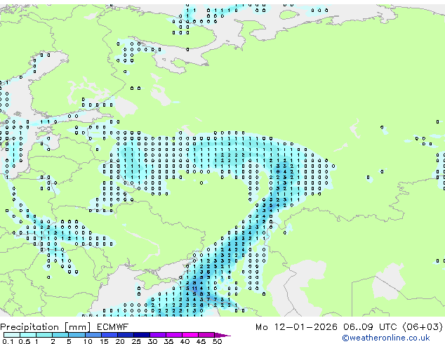Click the 30–35 mm purple legend swatch
445x344 pixels.
(x=157, y=335)
